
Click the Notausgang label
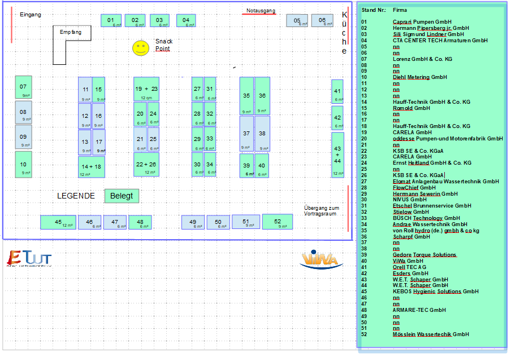pyautogui.click(x=261, y=11)
